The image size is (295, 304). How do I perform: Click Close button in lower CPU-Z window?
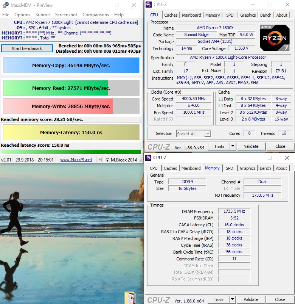tap(280, 299)
